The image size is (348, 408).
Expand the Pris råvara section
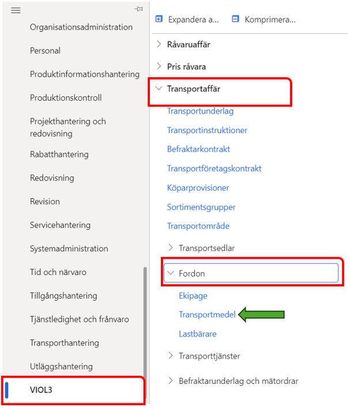click(159, 66)
